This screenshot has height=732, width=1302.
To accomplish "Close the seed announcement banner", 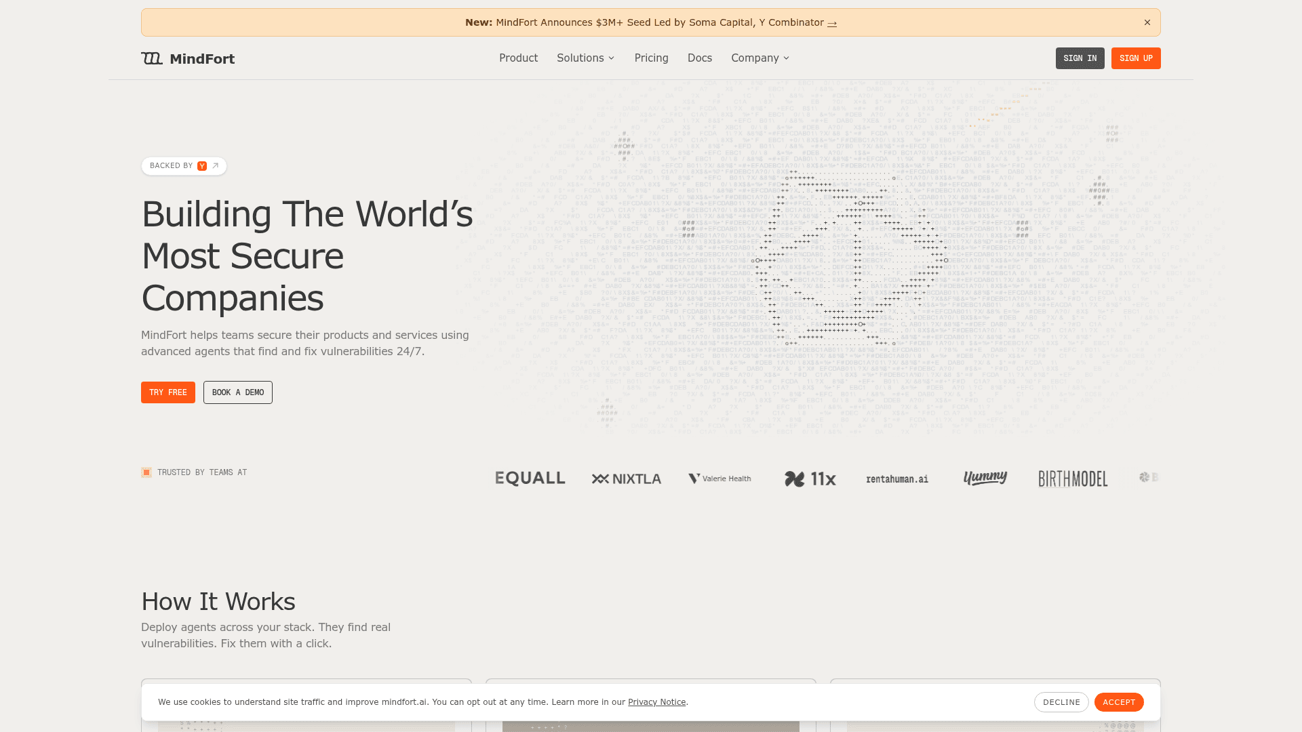I will click(1147, 22).
